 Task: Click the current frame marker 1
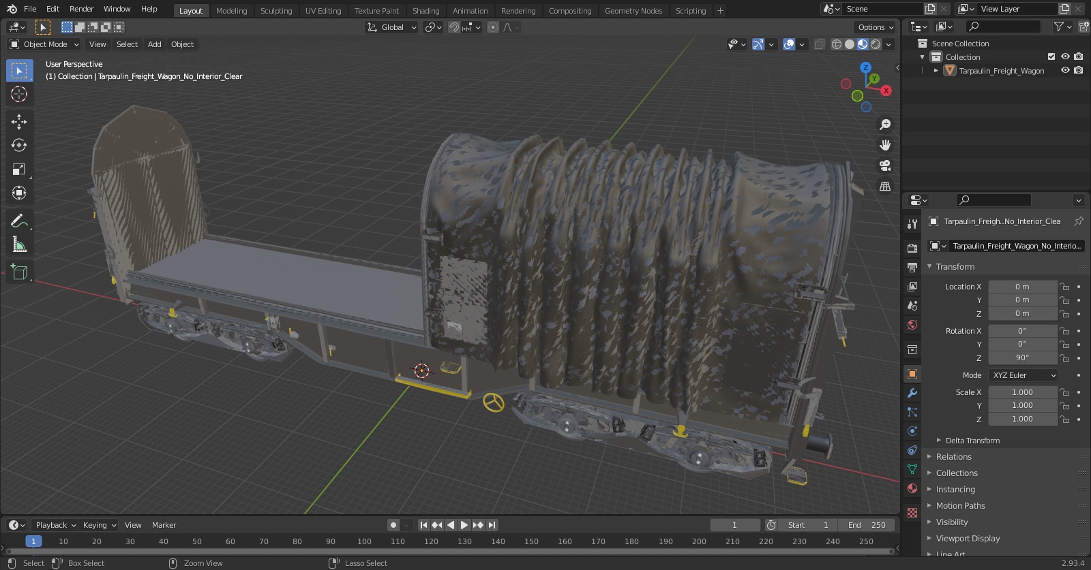tap(33, 541)
